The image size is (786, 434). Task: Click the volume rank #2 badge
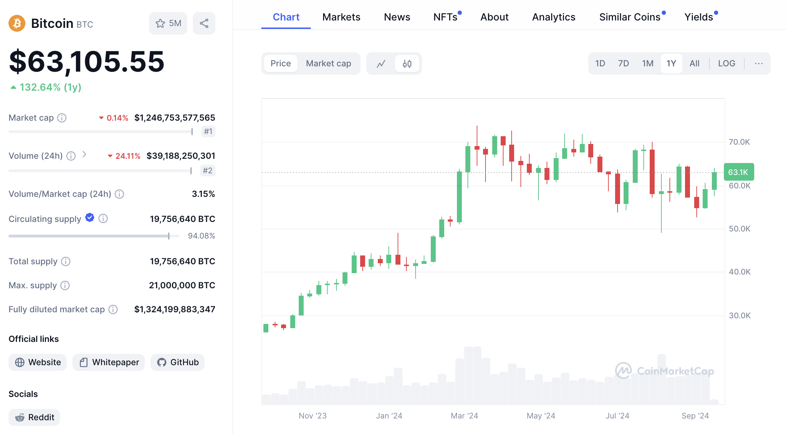coord(208,171)
